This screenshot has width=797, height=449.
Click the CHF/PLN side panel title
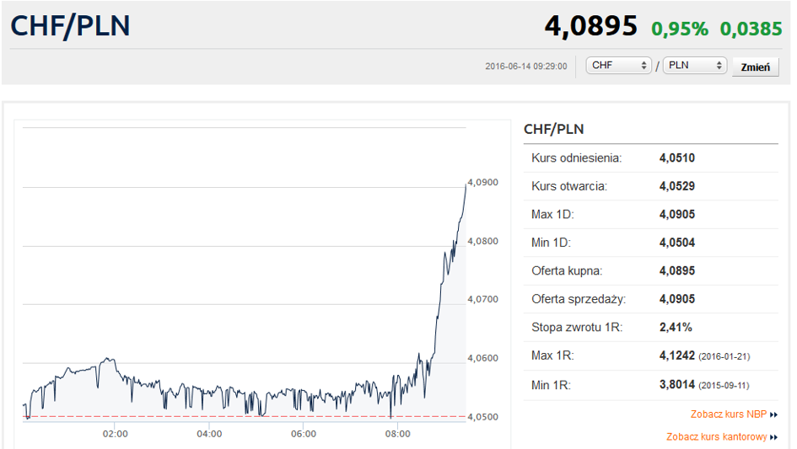(x=553, y=129)
